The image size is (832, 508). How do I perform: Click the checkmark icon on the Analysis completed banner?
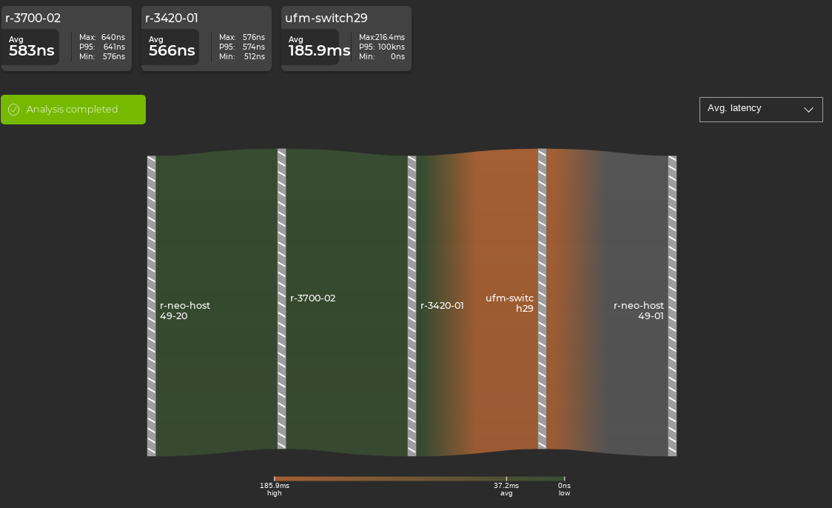(13, 109)
